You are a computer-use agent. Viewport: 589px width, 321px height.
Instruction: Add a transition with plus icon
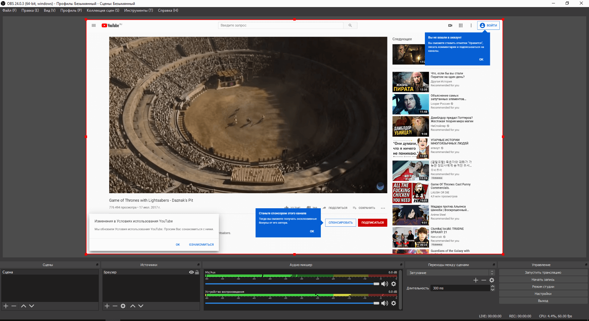[x=476, y=280]
